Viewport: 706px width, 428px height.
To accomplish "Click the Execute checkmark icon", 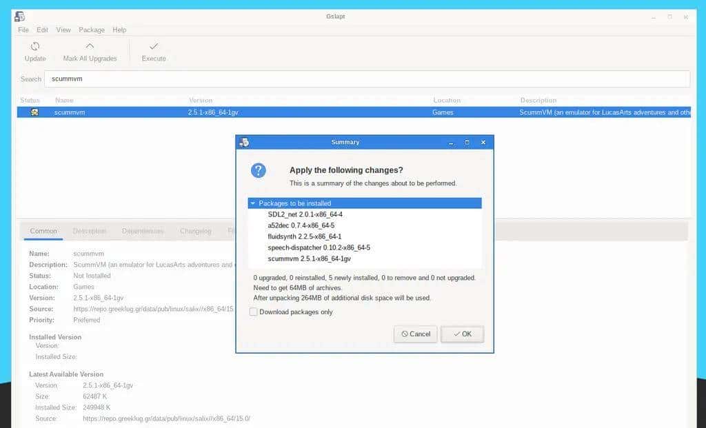I will 153,45.
